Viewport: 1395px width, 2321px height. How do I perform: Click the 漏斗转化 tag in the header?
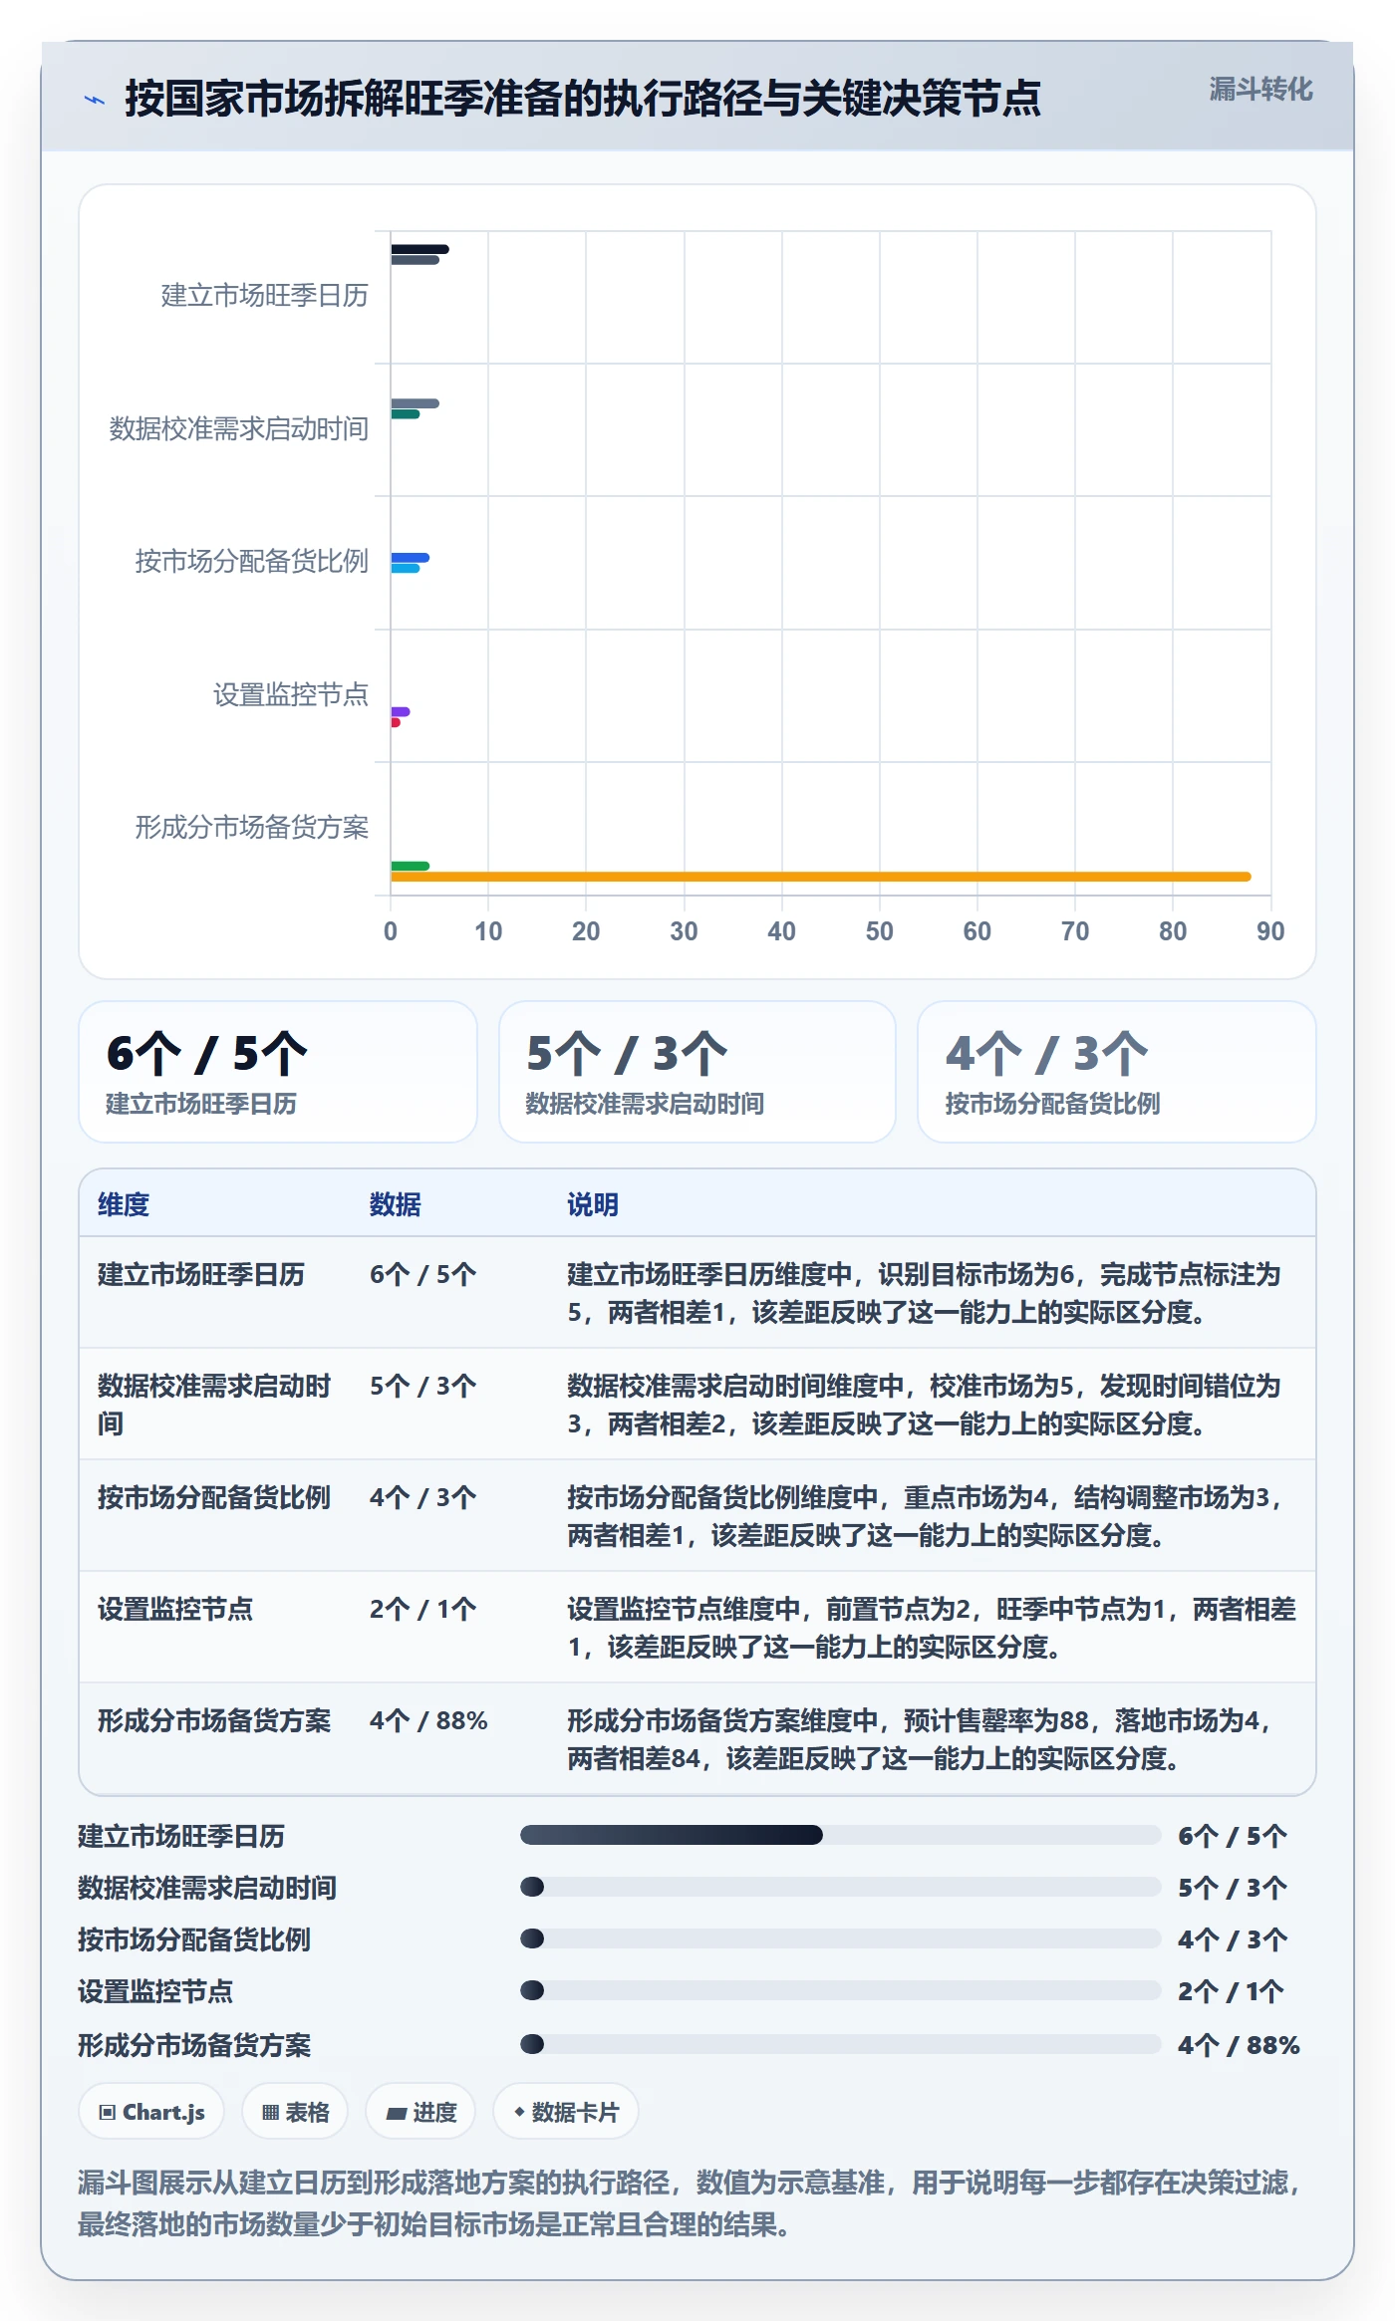pyautogui.click(x=1260, y=90)
